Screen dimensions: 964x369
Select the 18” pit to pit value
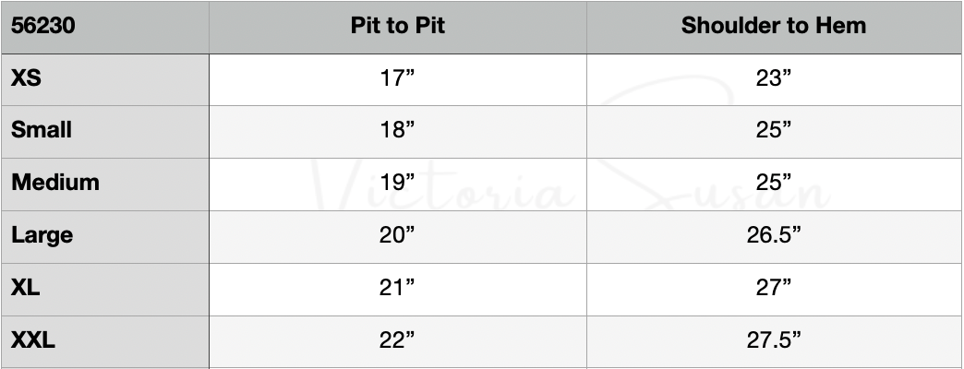click(398, 130)
